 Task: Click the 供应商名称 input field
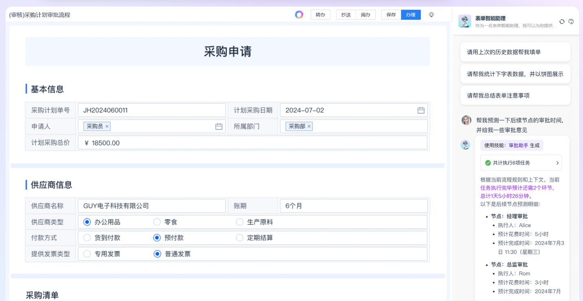click(x=151, y=206)
